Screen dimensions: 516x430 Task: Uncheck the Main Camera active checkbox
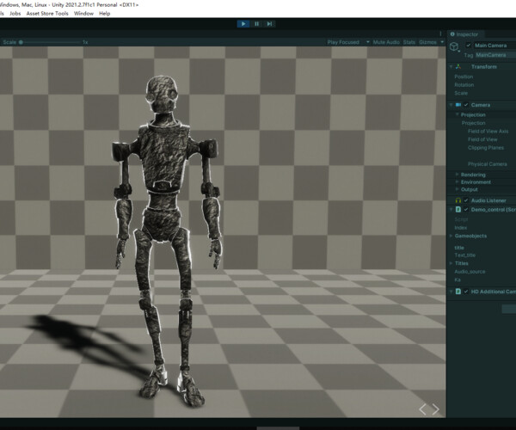468,45
